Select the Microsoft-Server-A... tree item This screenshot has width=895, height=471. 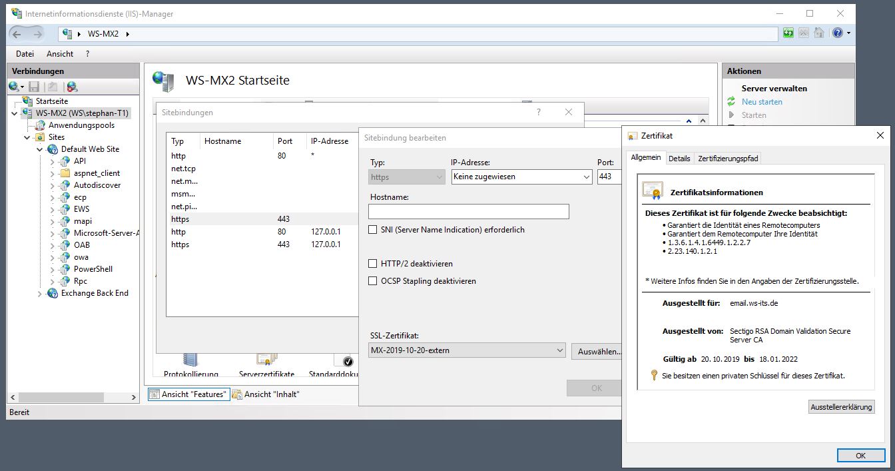point(106,233)
